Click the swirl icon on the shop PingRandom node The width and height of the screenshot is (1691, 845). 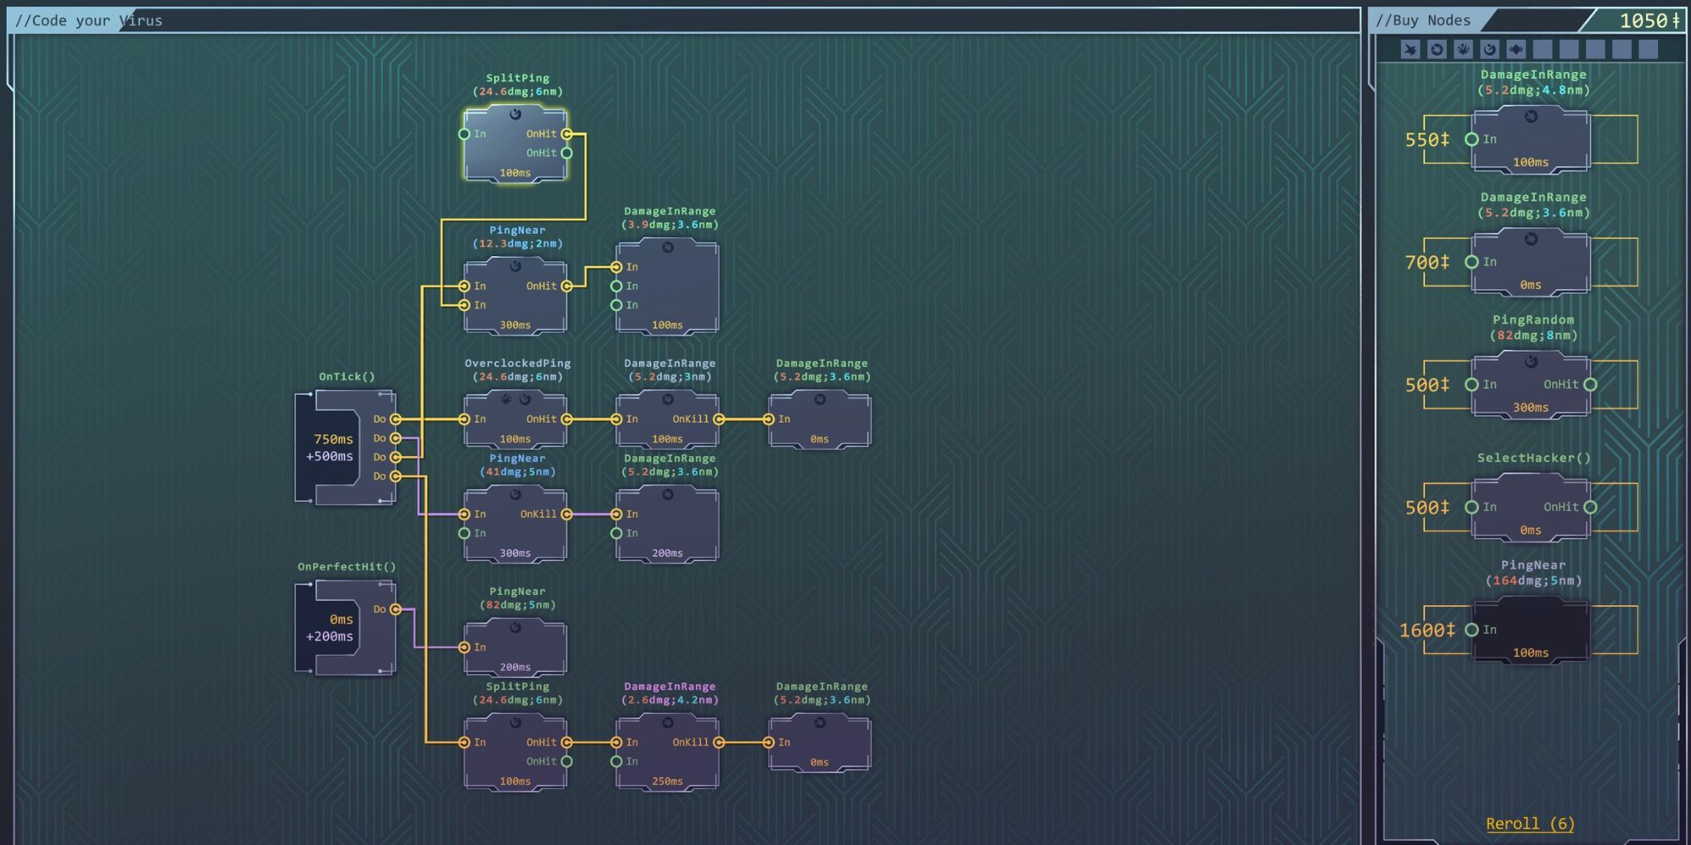point(1530,362)
